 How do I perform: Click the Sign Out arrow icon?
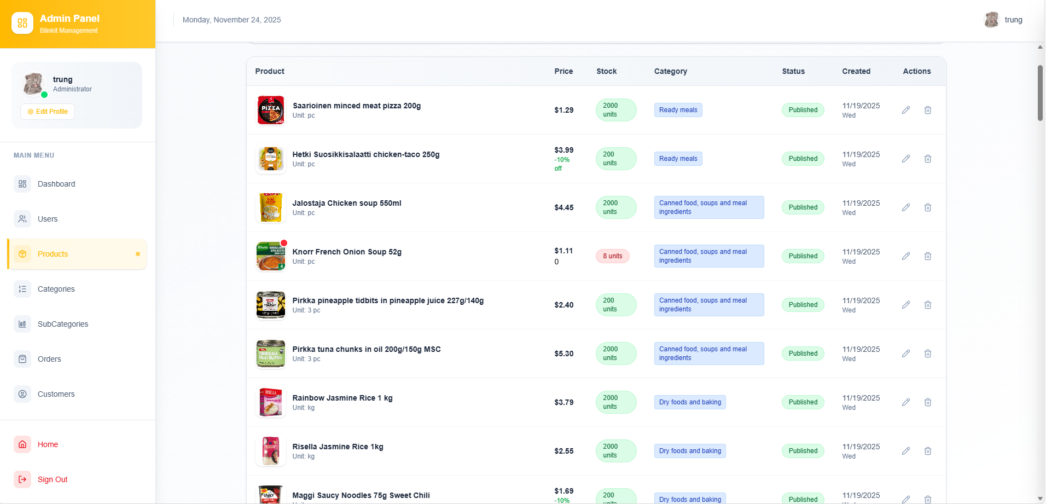pyautogui.click(x=22, y=479)
